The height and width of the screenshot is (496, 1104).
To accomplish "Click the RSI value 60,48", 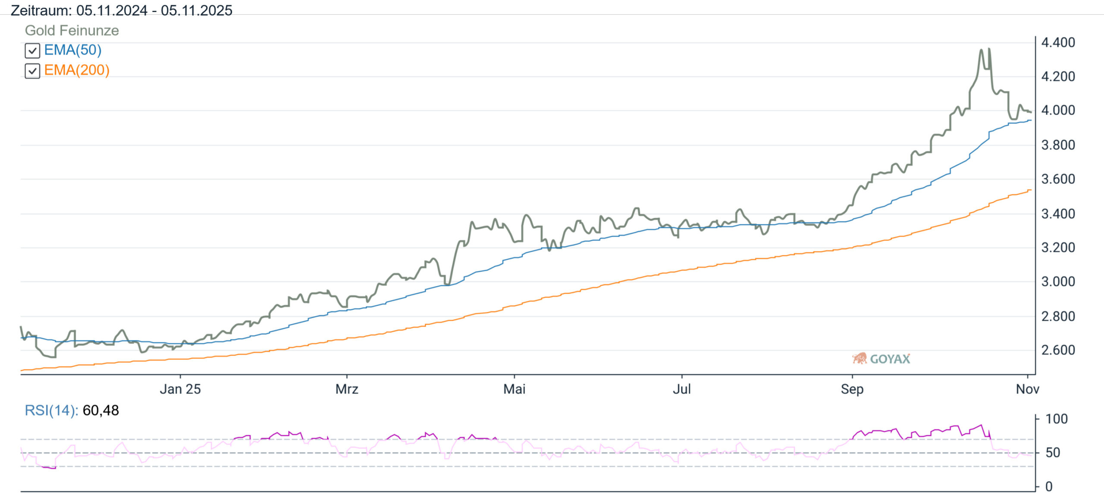I will click(100, 410).
